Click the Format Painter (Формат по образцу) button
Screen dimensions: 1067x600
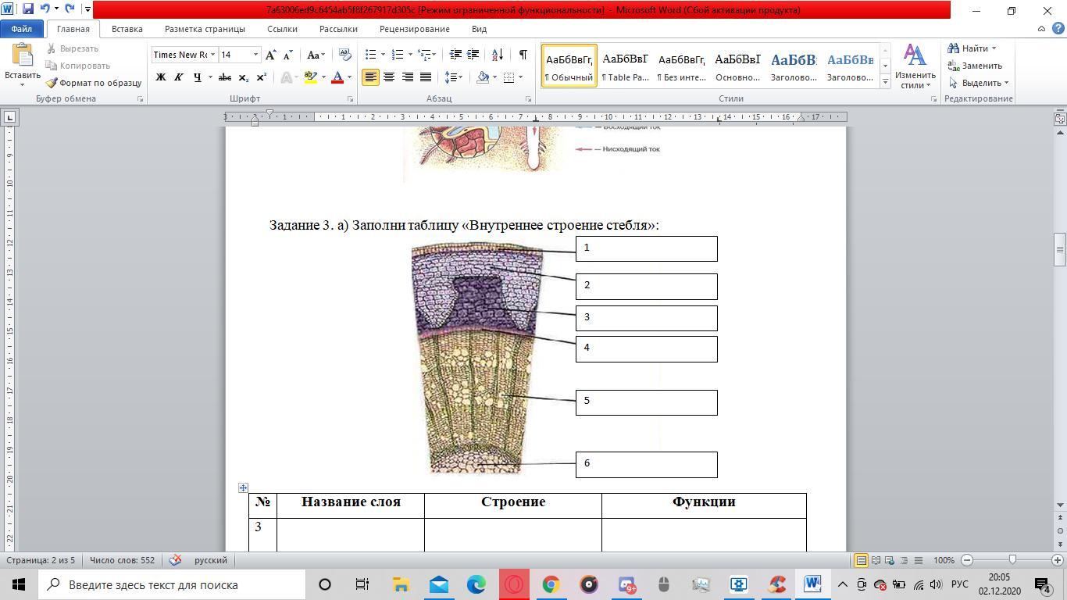[x=93, y=83]
